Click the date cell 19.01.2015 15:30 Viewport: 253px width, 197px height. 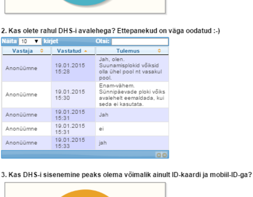click(x=73, y=95)
